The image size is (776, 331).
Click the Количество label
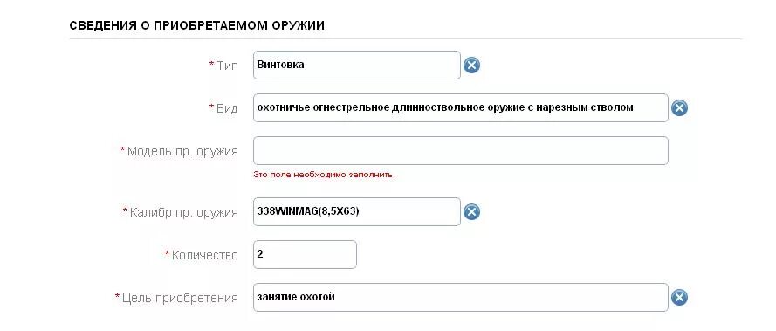tap(205, 255)
